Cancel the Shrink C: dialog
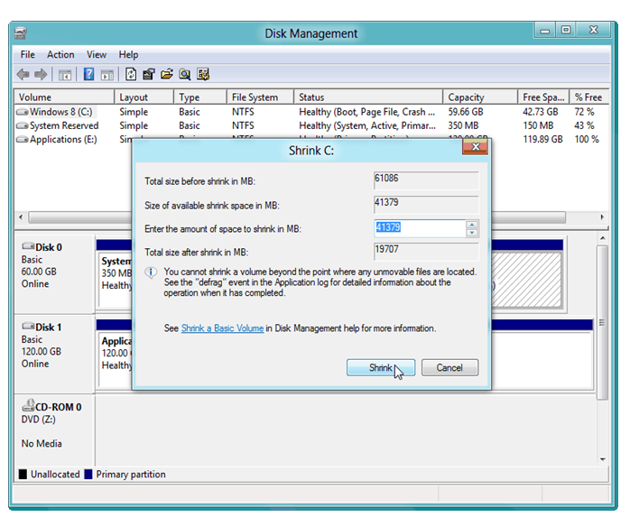Image resolution: width=630 pixels, height=517 pixels. 449,367
